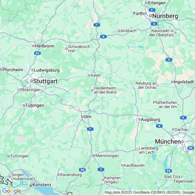Click the A6 shield west of Ansbach

pyautogui.click(x=103, y=37)
